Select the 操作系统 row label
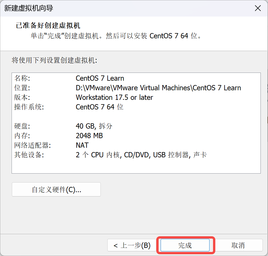 pos(29,107)
